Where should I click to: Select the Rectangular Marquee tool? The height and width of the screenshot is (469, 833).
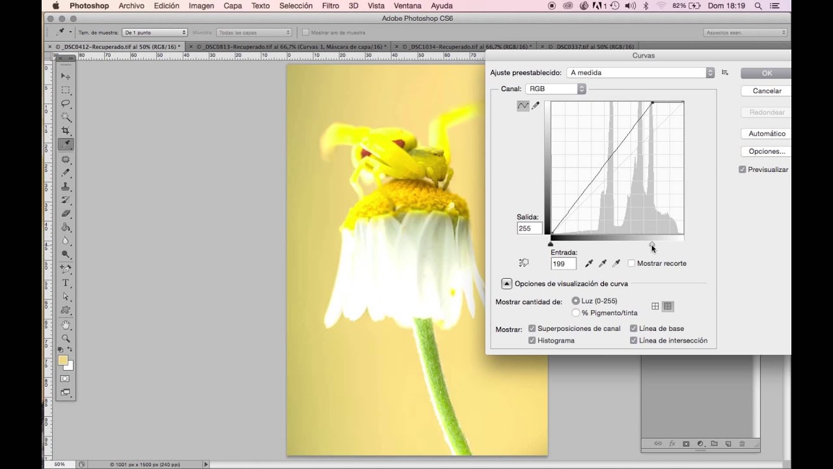[66, 90]
